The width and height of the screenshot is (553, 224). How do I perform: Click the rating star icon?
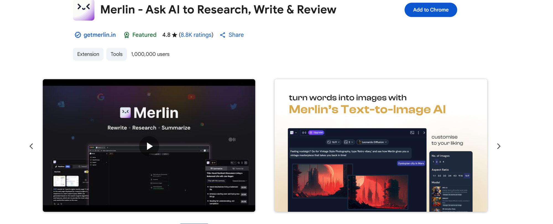pos(174,35)
